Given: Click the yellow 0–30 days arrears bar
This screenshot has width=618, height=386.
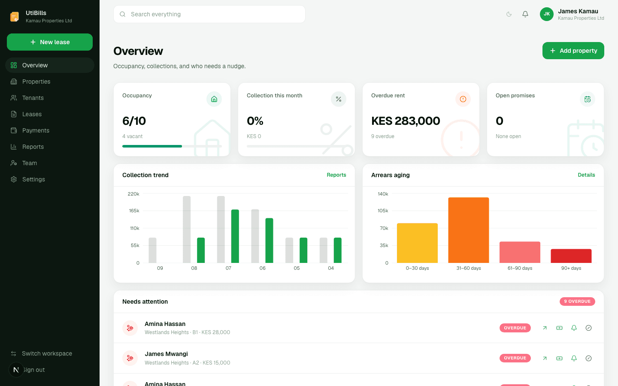Looking at the screenshot, I should coord(417,243).
